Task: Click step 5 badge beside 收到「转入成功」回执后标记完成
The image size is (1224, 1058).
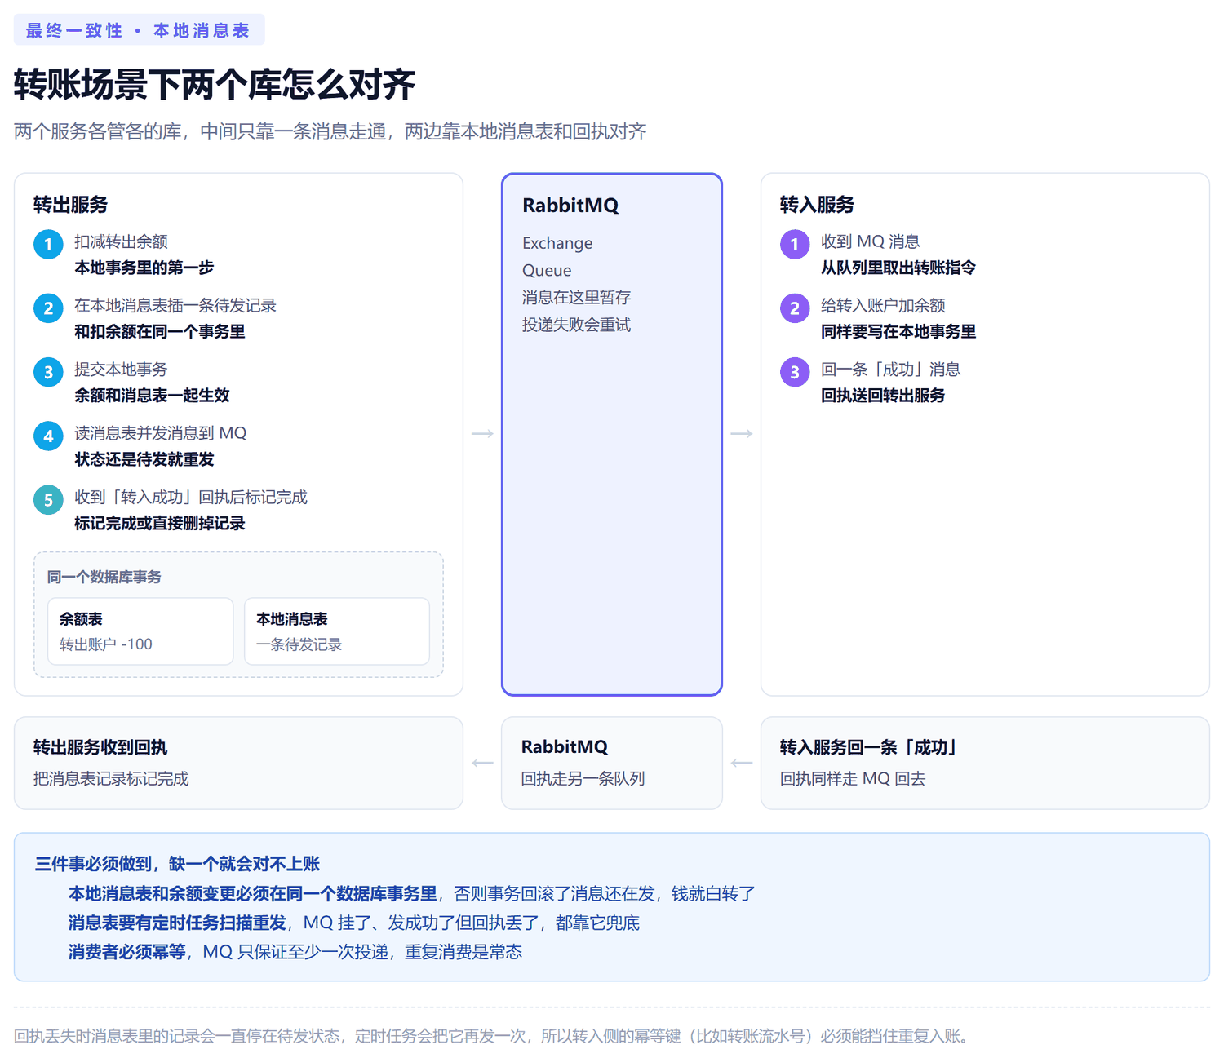Action: 48,499
